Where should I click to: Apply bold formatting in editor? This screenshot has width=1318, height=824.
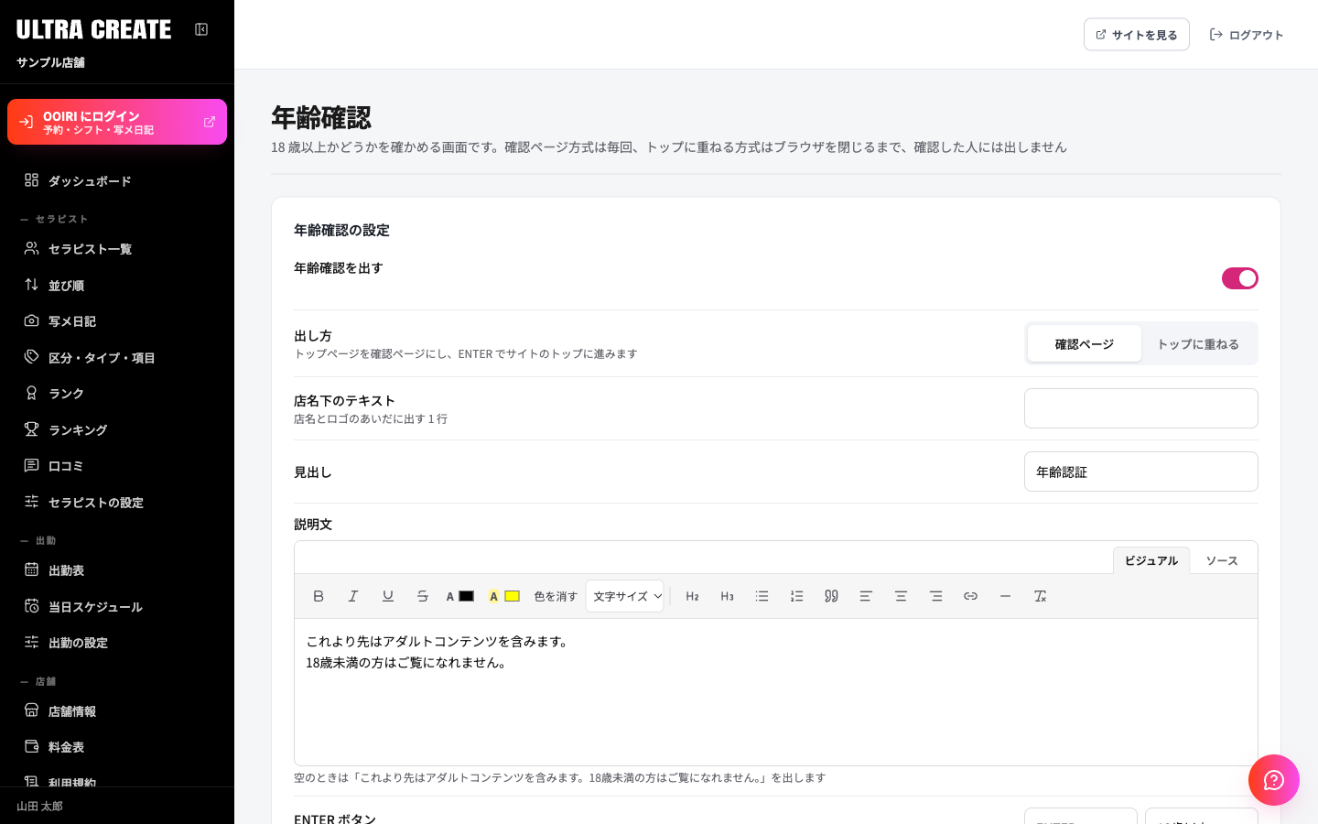319,596
